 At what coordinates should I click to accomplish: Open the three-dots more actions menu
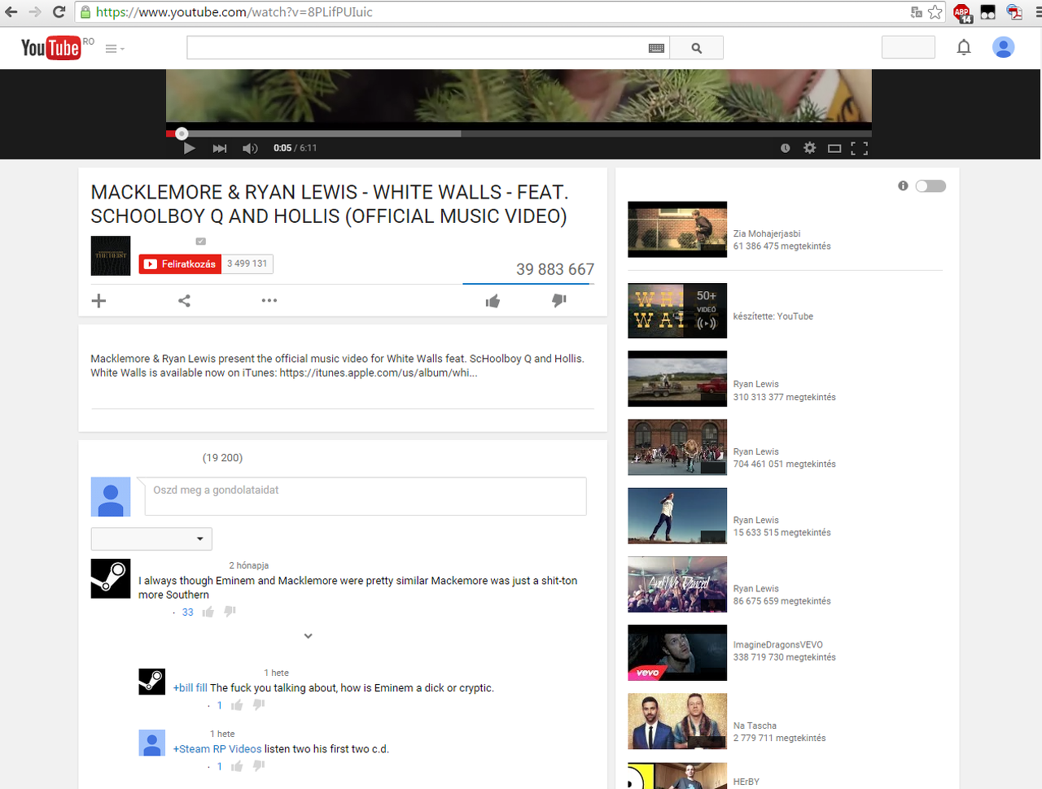coord(269,301)
